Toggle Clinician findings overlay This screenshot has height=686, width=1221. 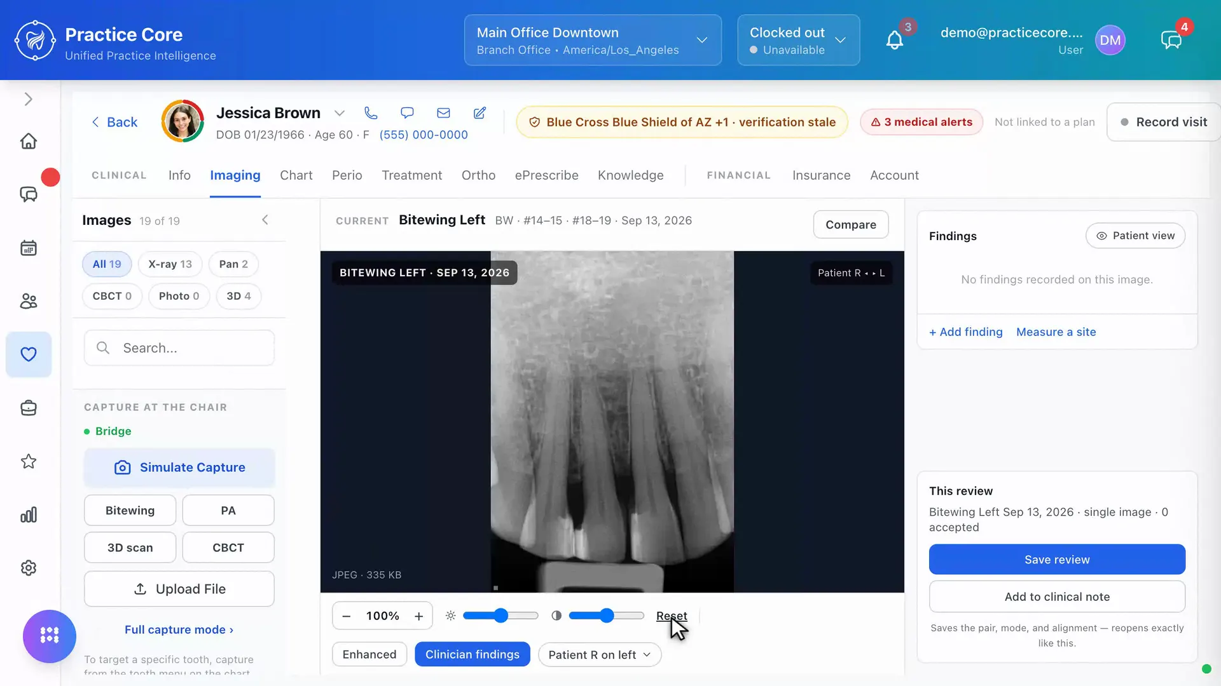coord(473,654)
